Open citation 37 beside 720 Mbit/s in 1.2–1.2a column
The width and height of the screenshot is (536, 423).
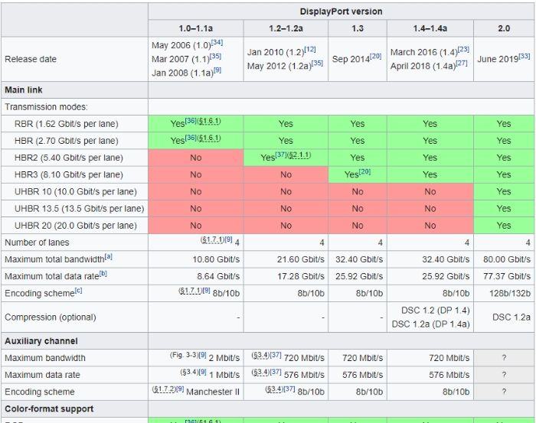[276, 356]
